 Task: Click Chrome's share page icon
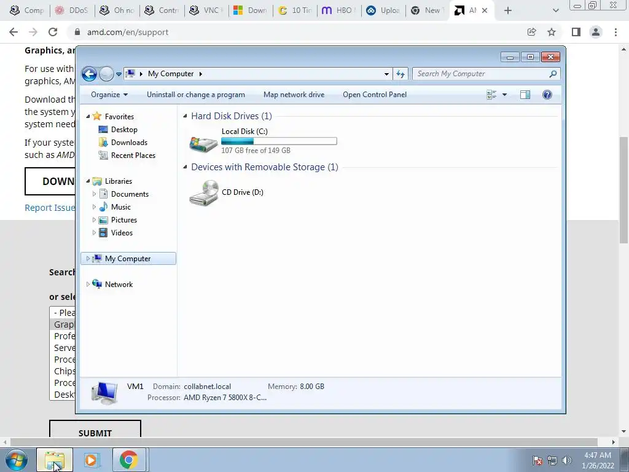coord(531,32)
